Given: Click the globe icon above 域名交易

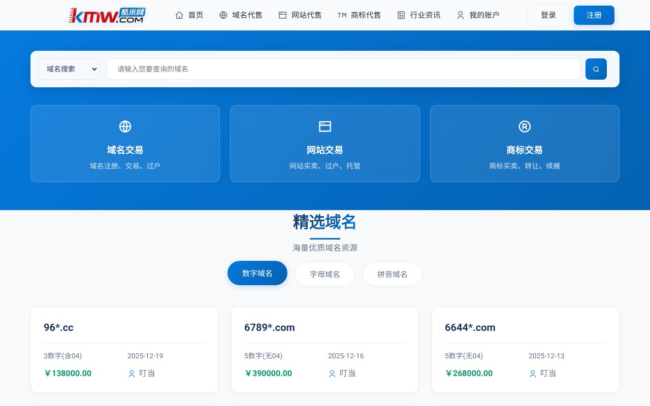Looking at the screenshot, I should pos(125,126).
